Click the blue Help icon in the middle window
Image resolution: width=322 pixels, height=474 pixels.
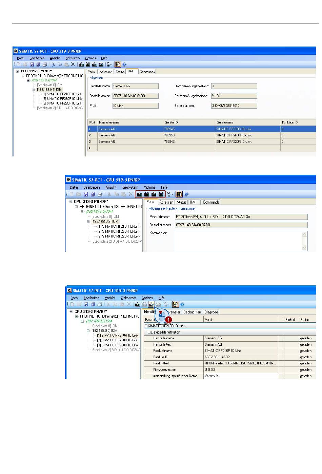186,194
